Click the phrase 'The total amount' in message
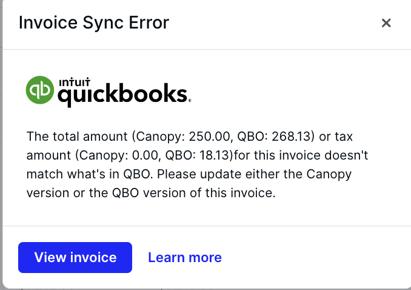 pos(77,137)
